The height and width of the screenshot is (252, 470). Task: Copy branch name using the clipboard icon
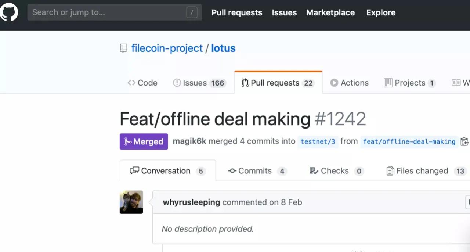tap(464, 141)
